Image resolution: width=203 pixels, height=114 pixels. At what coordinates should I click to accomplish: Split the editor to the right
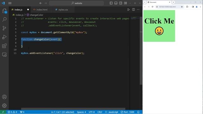pyautogui.click(x=133, y=9)
